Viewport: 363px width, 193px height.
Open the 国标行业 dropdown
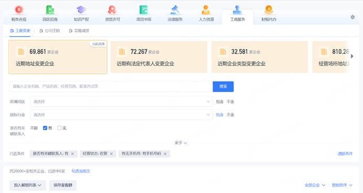121,115
